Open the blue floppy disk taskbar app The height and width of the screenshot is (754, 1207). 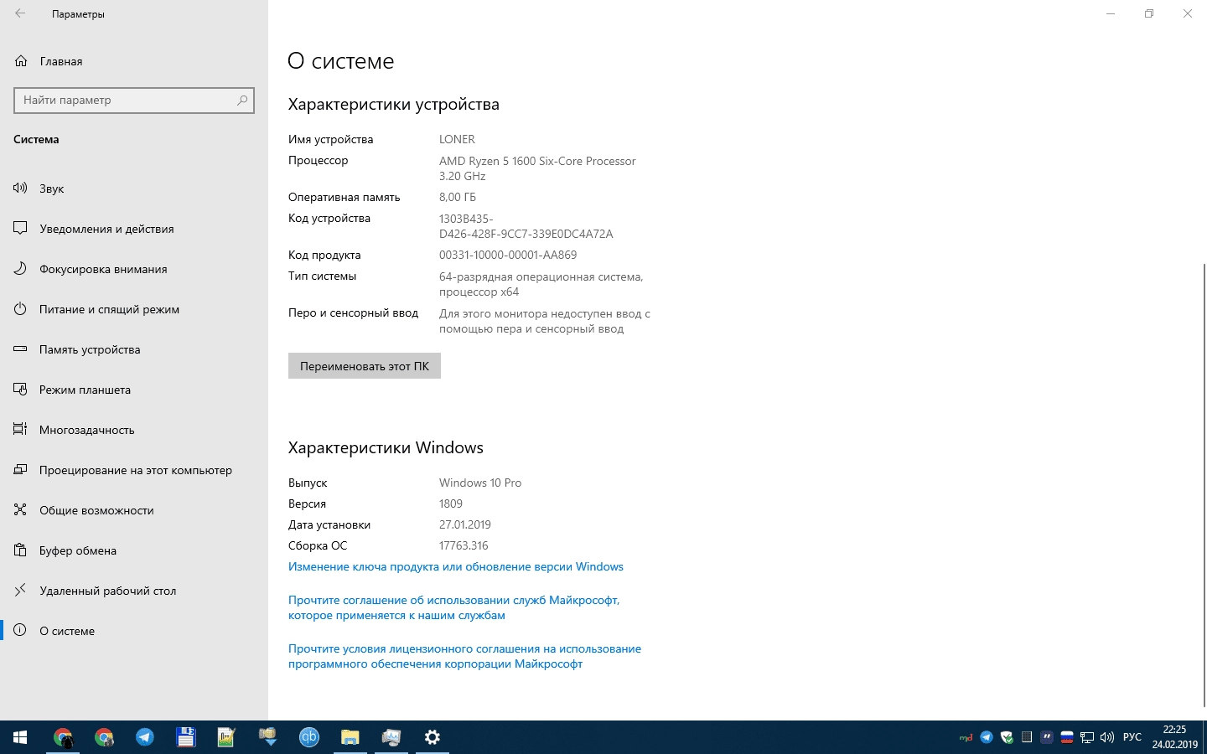(186, 737)
